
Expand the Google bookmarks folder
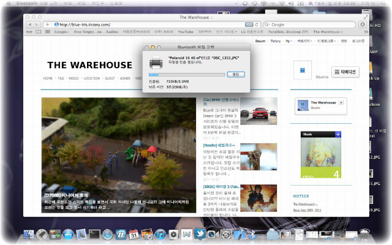[61, 32]
